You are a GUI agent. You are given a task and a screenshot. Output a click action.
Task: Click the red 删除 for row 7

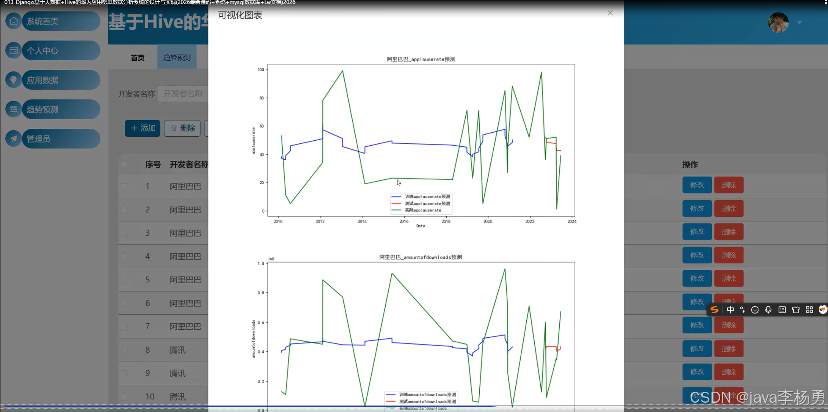[x=729, y=325]
